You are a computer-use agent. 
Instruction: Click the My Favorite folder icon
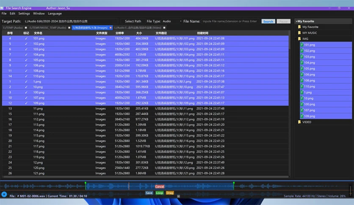[x=299, y=27]
